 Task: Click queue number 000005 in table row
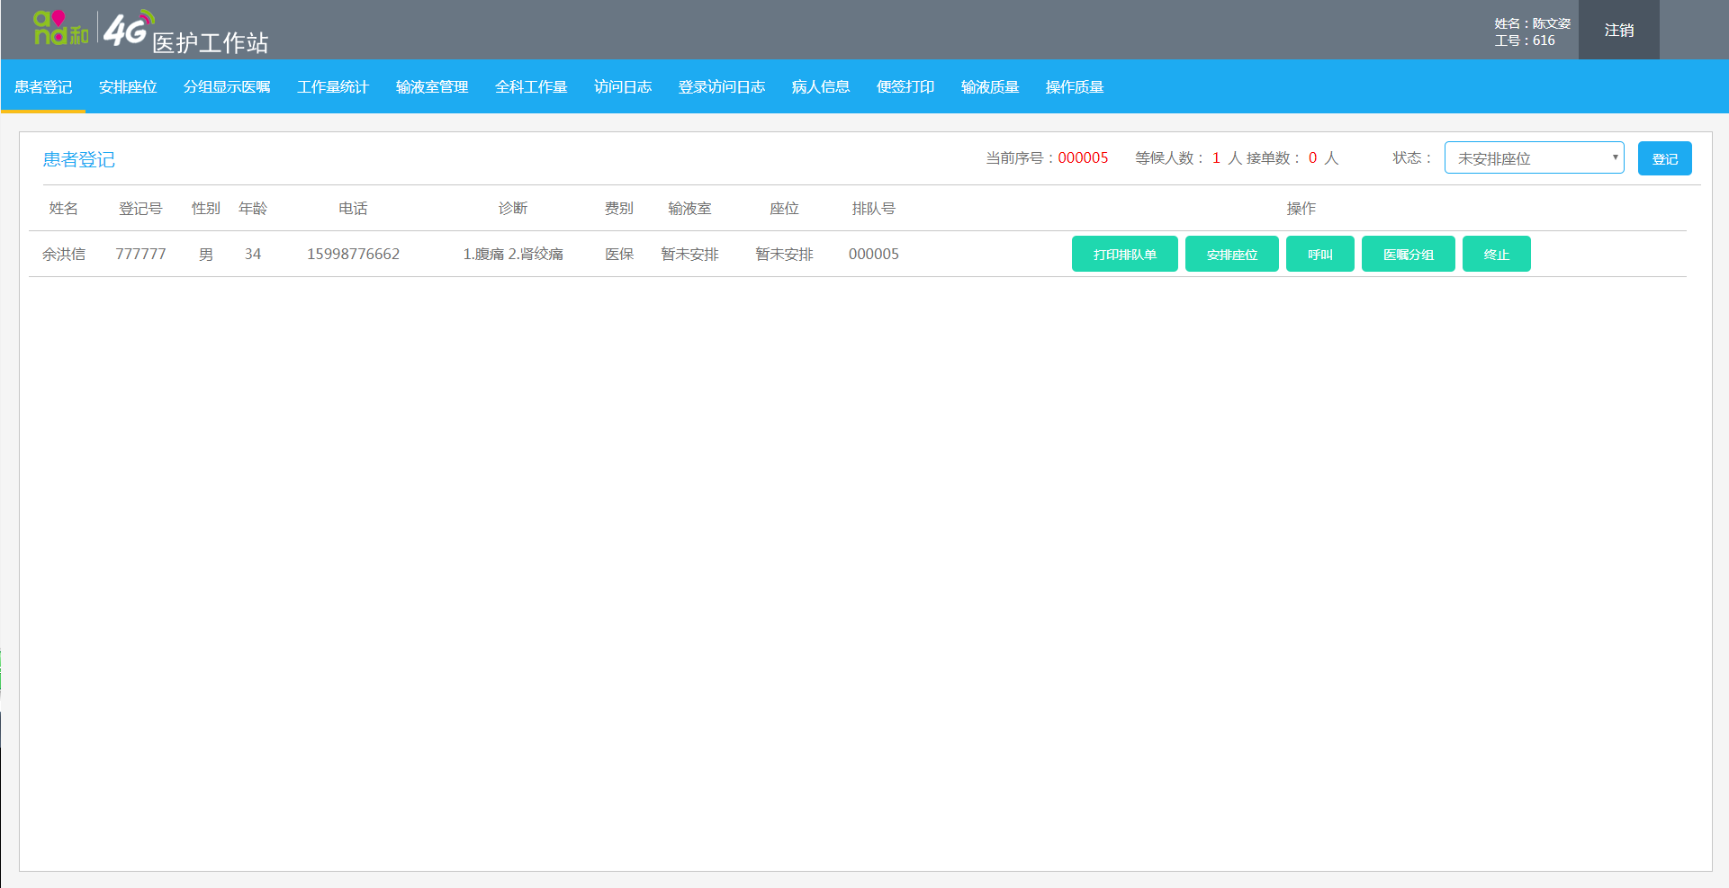[x=874, y=255]
